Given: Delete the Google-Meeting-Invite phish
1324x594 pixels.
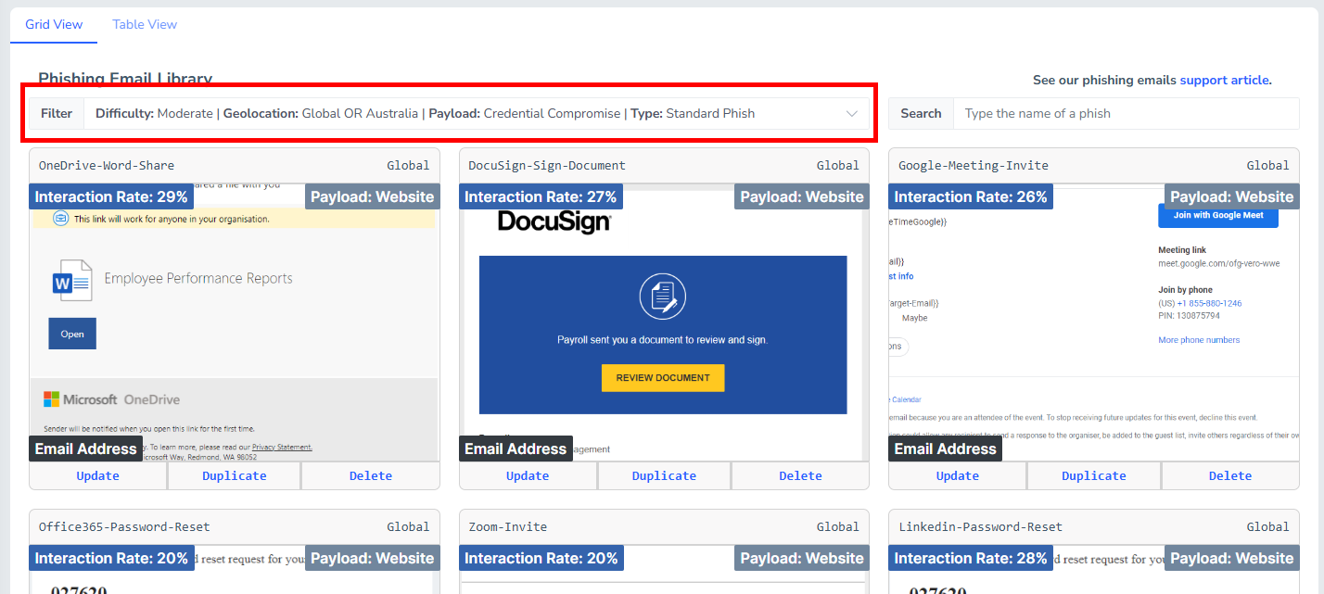Looking at the screenshot, I should (1230, 474).
